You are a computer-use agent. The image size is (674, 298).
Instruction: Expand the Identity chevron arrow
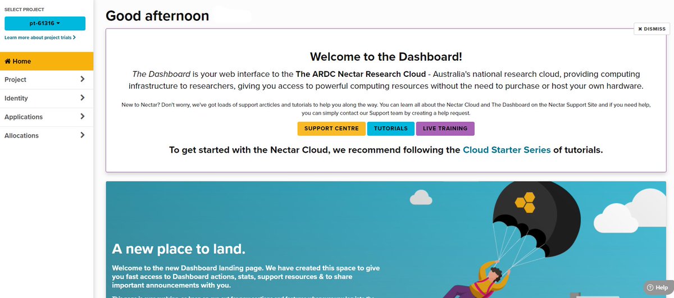[x=83, y=98]
